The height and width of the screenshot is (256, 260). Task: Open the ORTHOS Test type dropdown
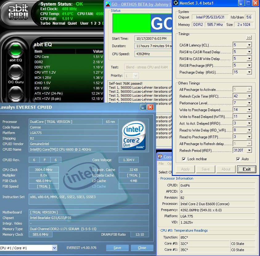pos(148,67)
